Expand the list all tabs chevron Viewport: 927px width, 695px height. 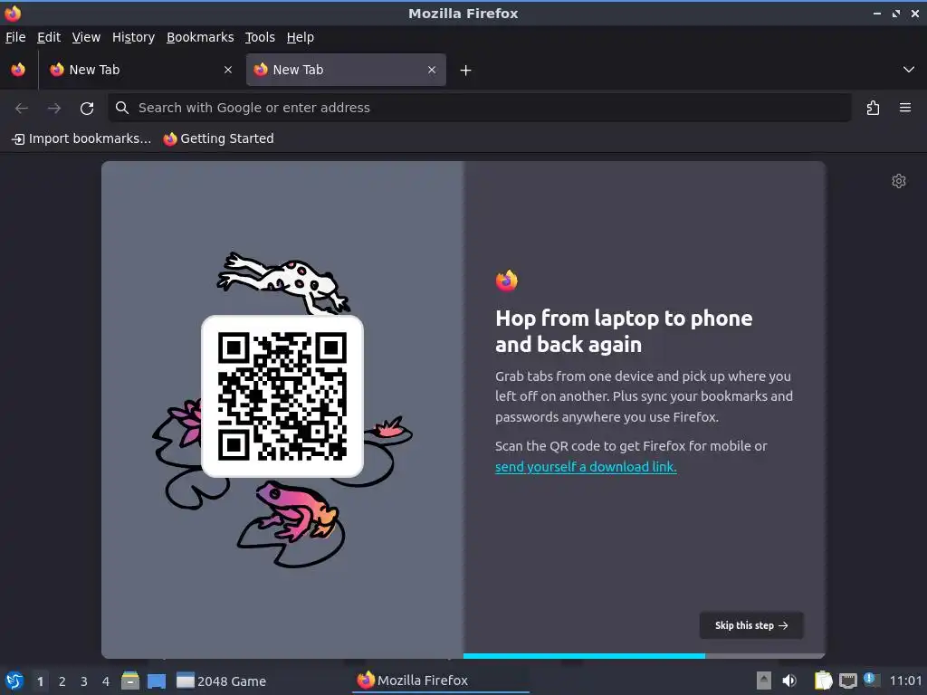[909, 70]
